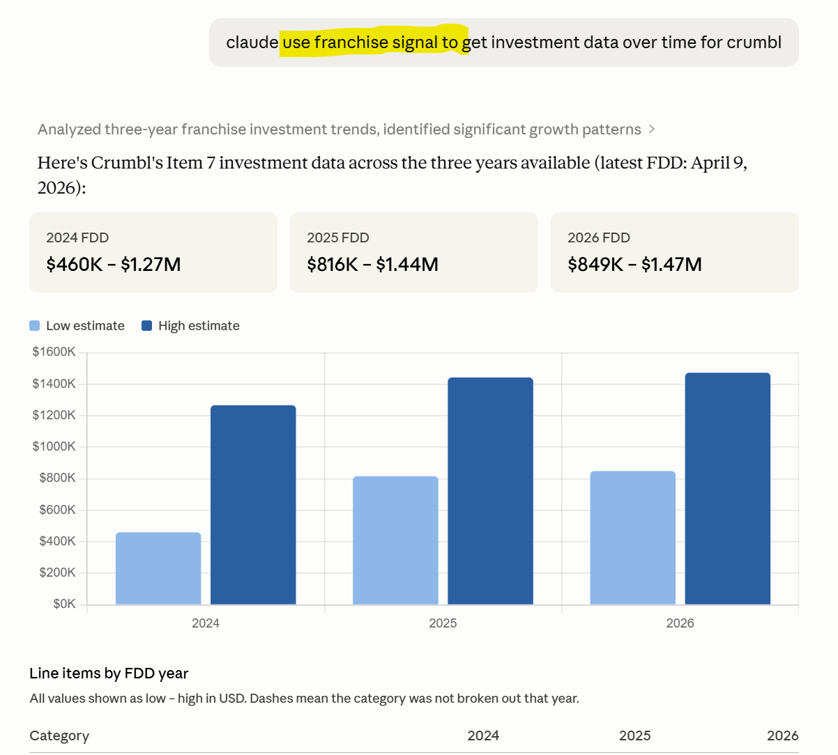838x755 pixels.
Task: Click the $0K y-axis label
Action: click(x=65, y=604)
